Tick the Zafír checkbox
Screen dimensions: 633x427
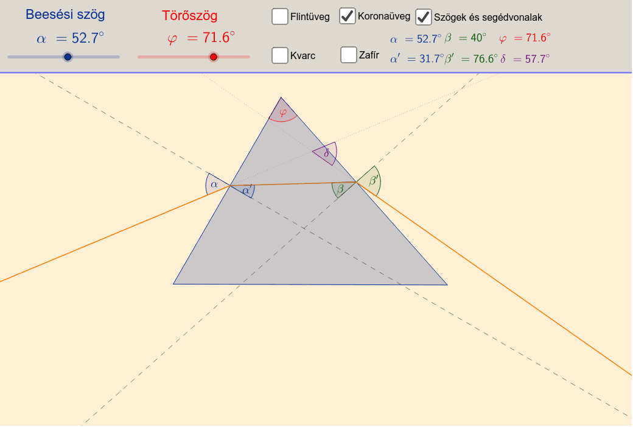pyautogui.click(x=349, y=55)
